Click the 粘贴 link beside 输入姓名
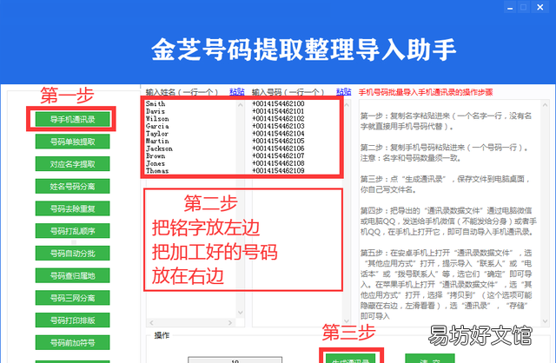This screenshot has width=556, height=363. [x=237, y=92]
